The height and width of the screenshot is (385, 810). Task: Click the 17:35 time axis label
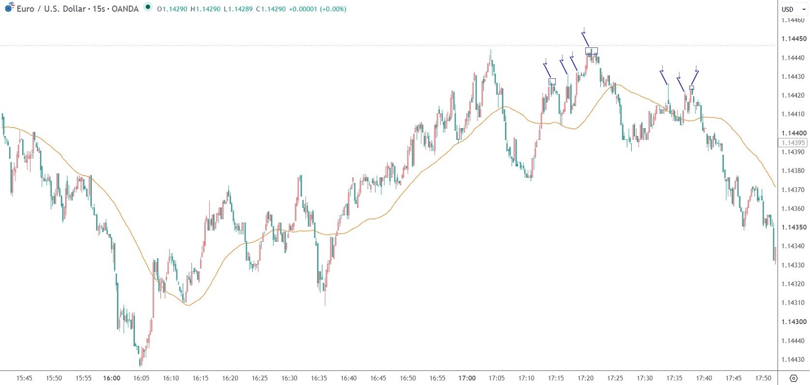(674, 378)
